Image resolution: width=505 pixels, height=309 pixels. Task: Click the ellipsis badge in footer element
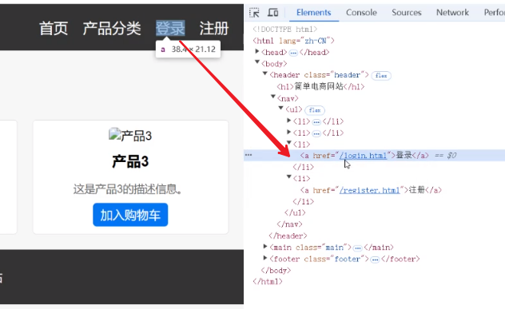click(x=375, y=259)
